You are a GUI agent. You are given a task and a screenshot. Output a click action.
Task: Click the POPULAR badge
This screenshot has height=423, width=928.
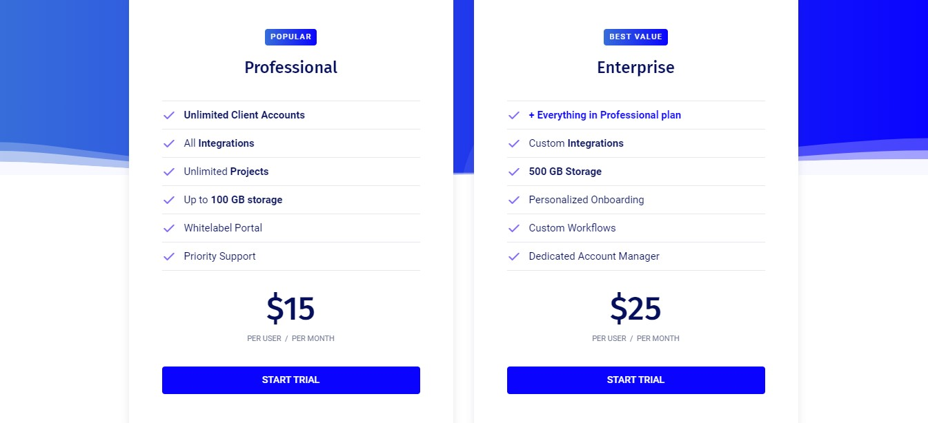[x=290, y=37]
